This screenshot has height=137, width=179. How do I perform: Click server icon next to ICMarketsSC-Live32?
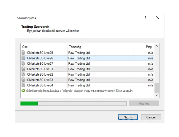[x=23, y=75]
